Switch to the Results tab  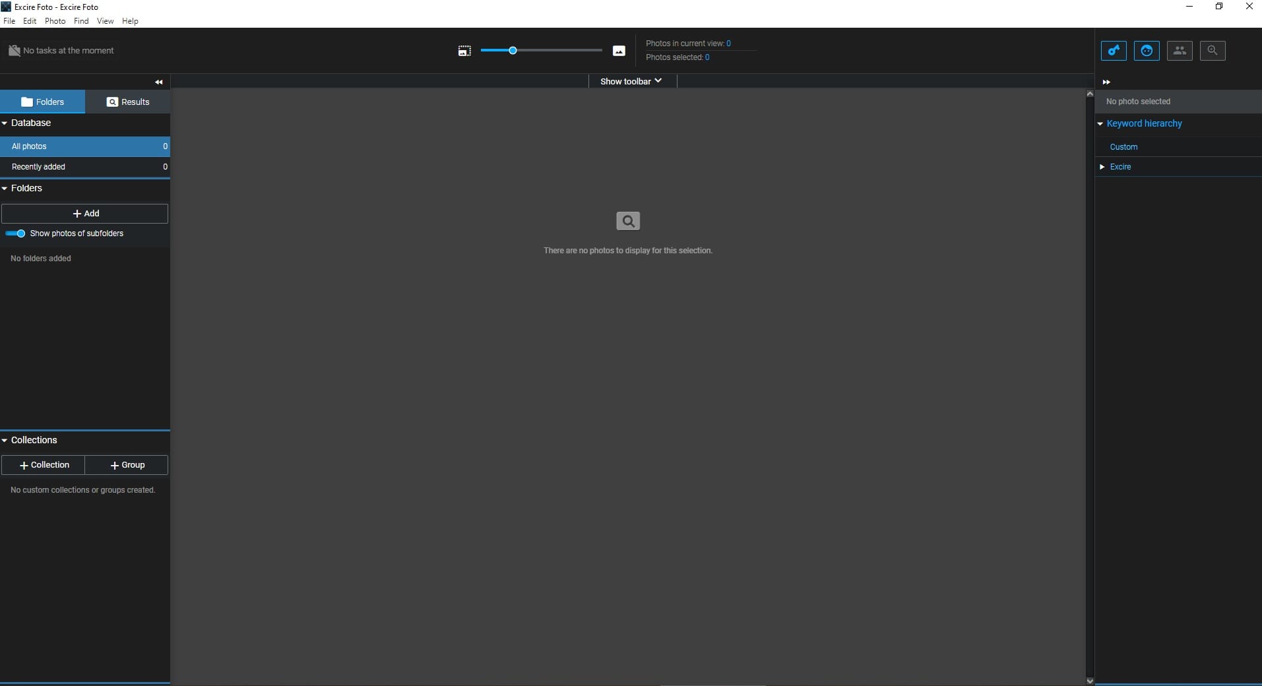128,102
